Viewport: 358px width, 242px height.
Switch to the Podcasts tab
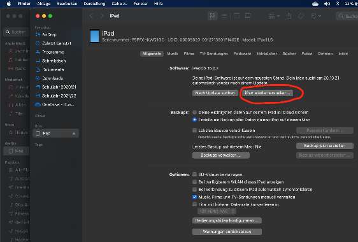(242, 53)
